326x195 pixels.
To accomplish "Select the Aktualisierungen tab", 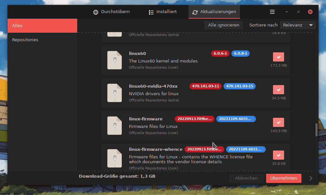I will pyautogui.click(x=214, y=12).
